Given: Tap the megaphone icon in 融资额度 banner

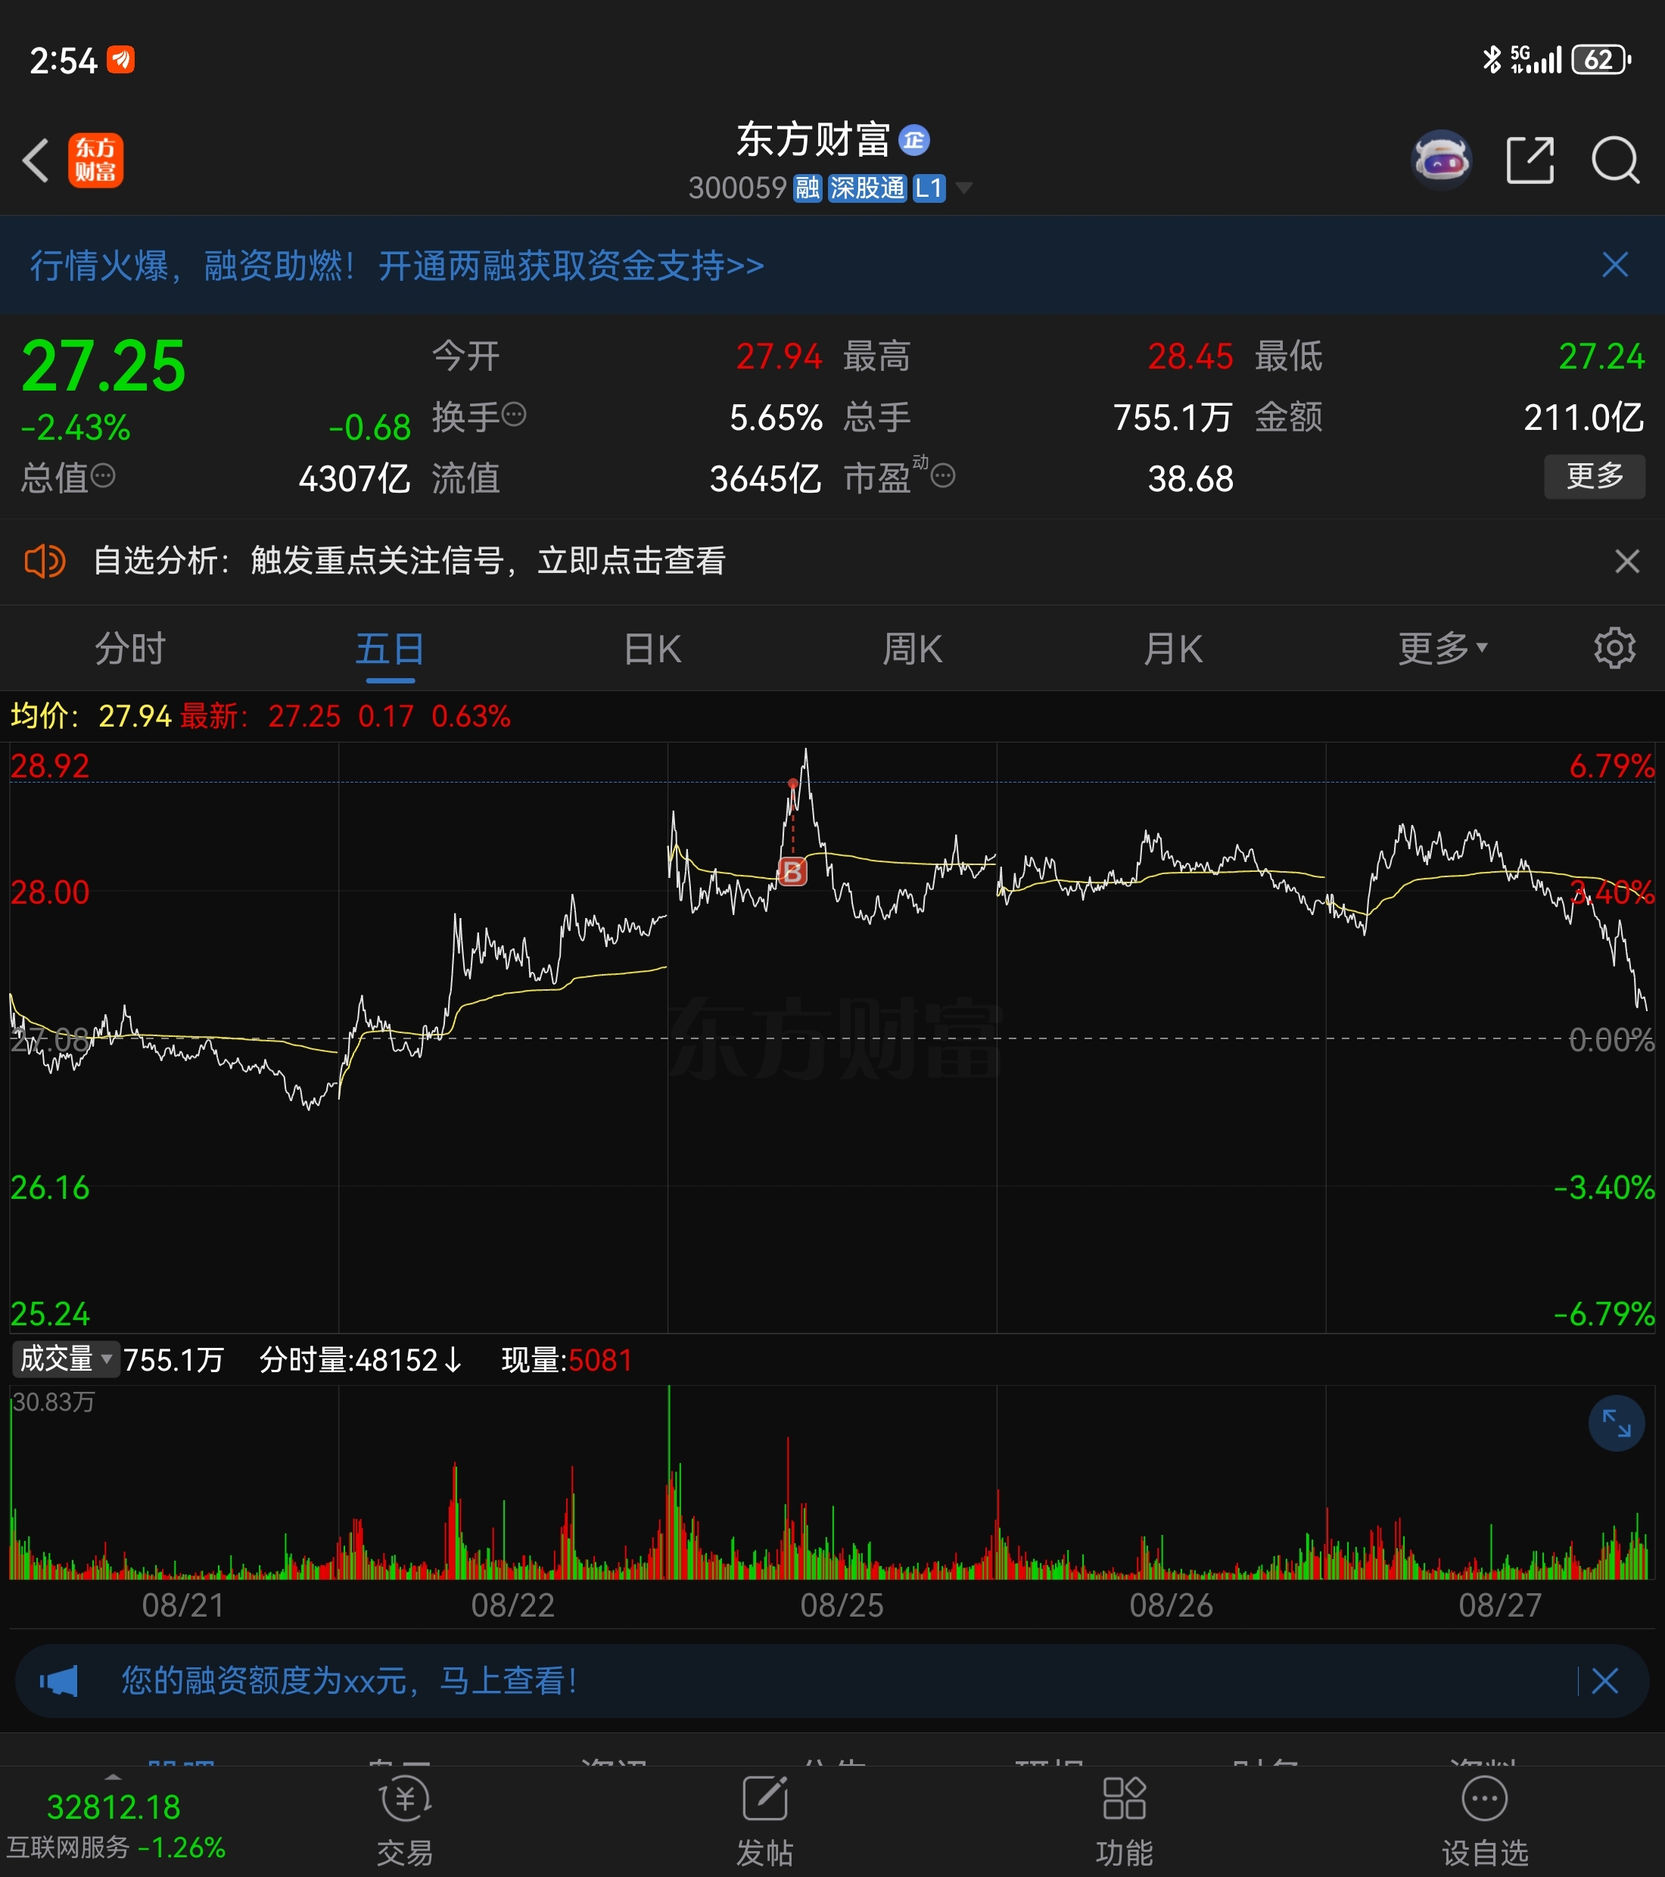Looking at the screenshot, I should (x=59, y=1682).
